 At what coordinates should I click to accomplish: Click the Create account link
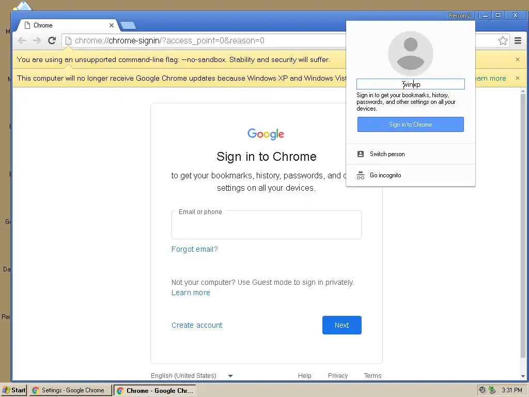[x=197, y=325]
